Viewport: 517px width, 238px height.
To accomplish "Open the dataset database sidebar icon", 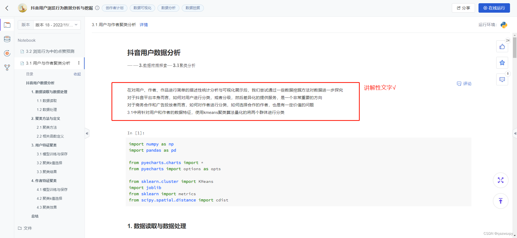I will [x=7, y=39].
